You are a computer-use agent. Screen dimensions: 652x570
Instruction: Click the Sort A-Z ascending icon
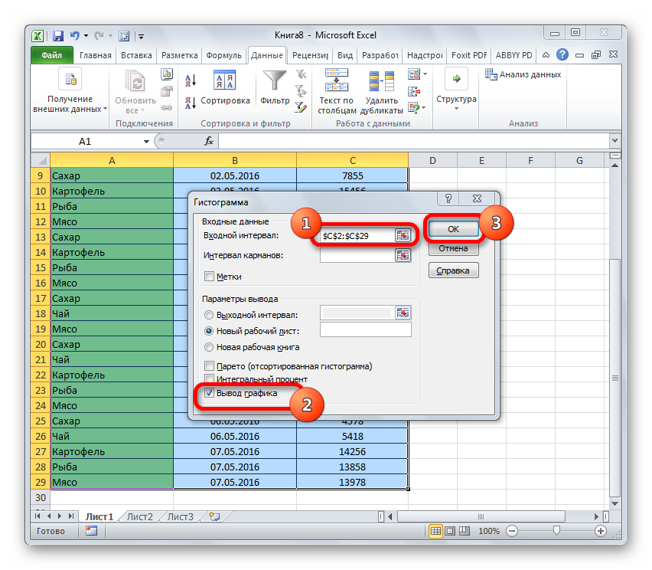[x=191, y=80]
